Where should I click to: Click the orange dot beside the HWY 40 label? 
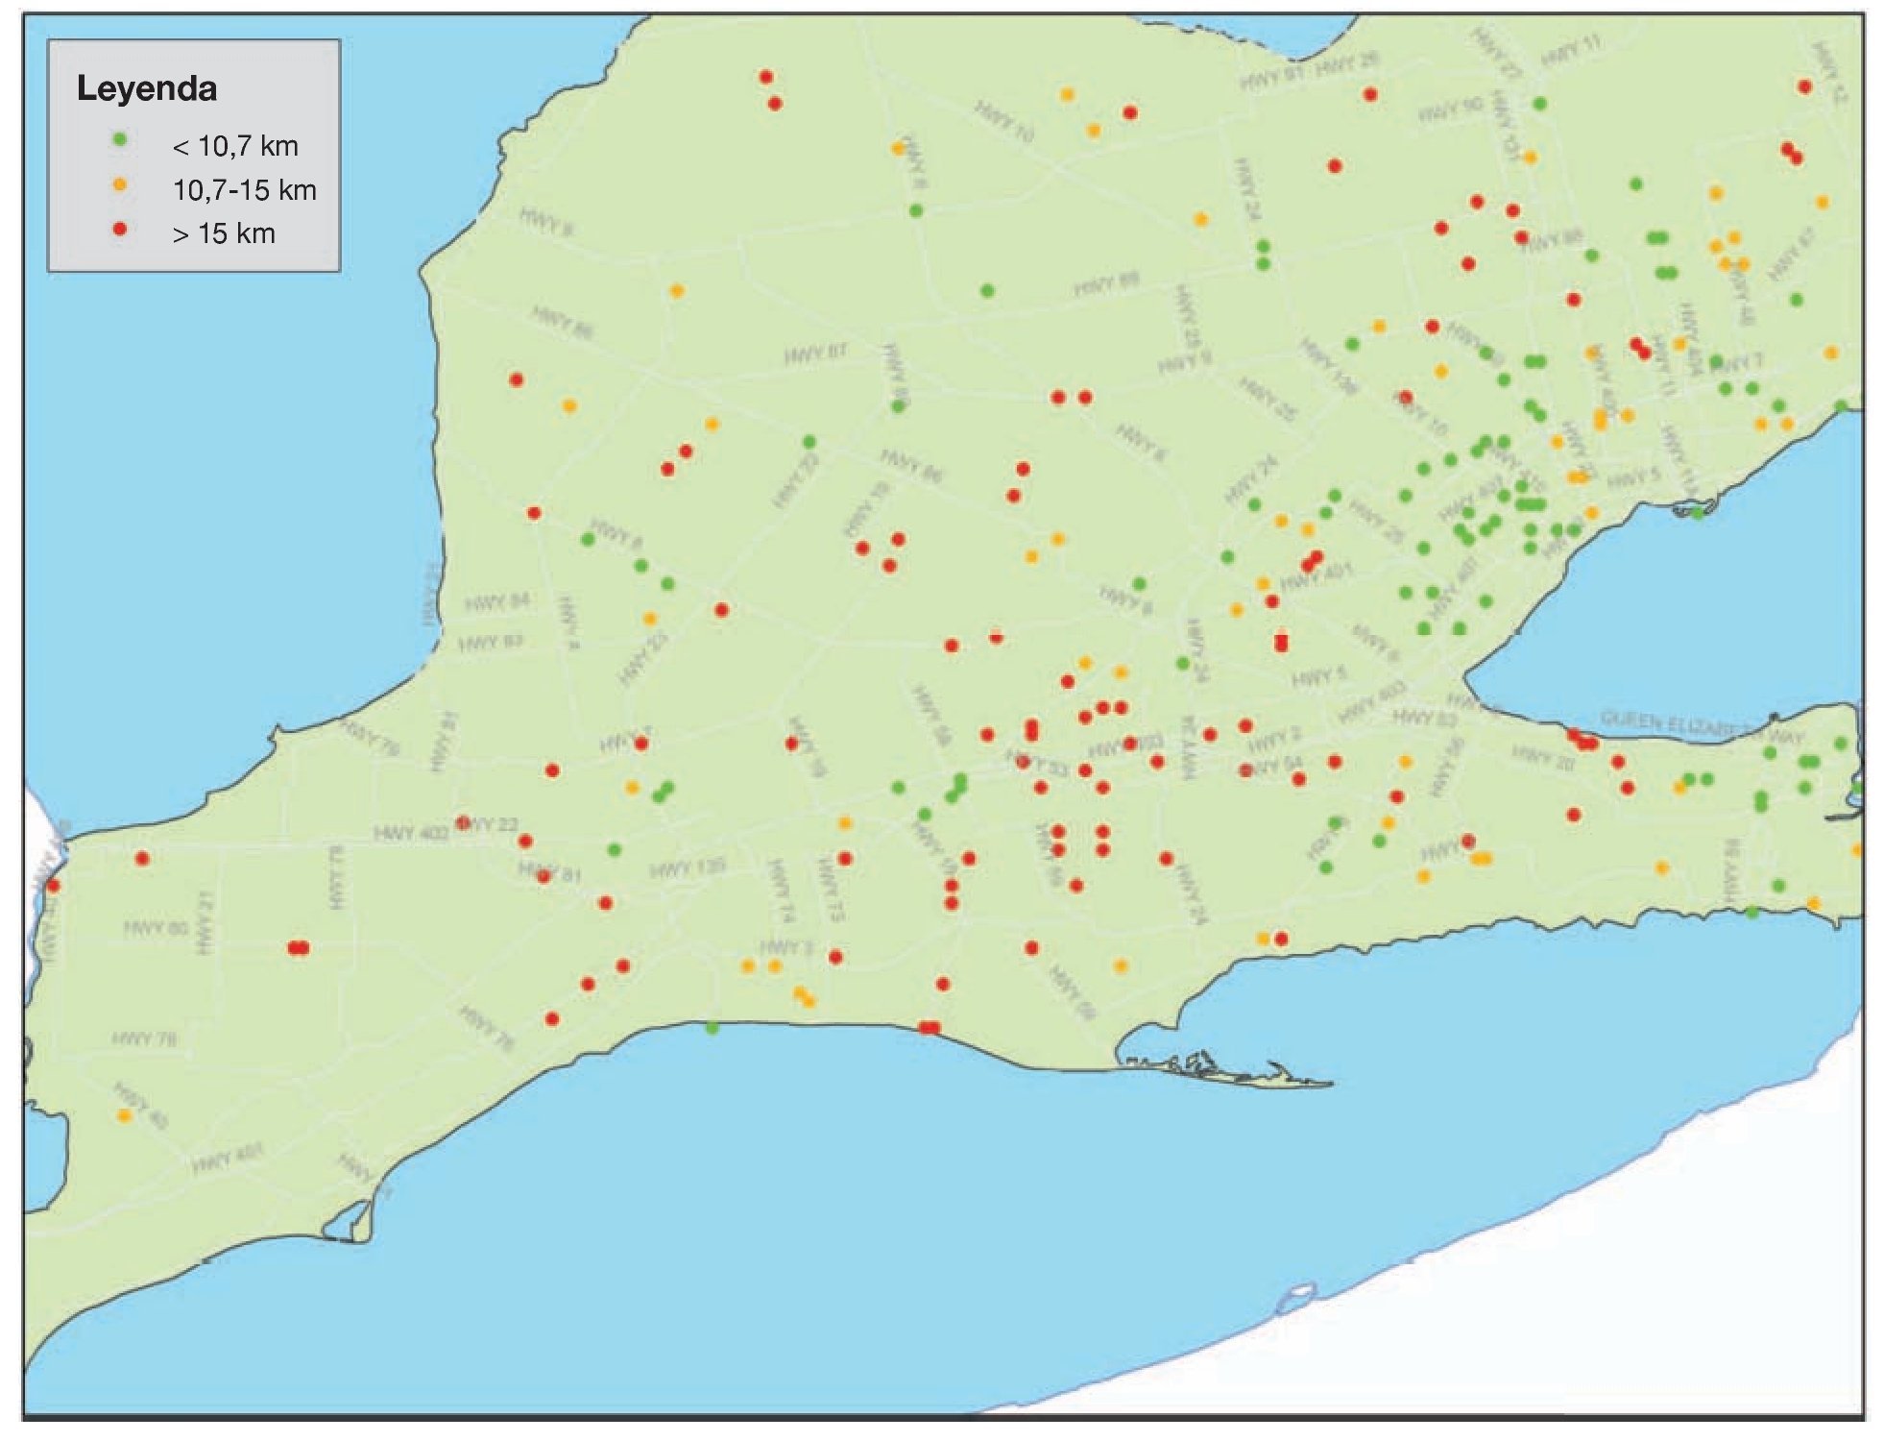pyautogui.click(x=124, y=1115)
